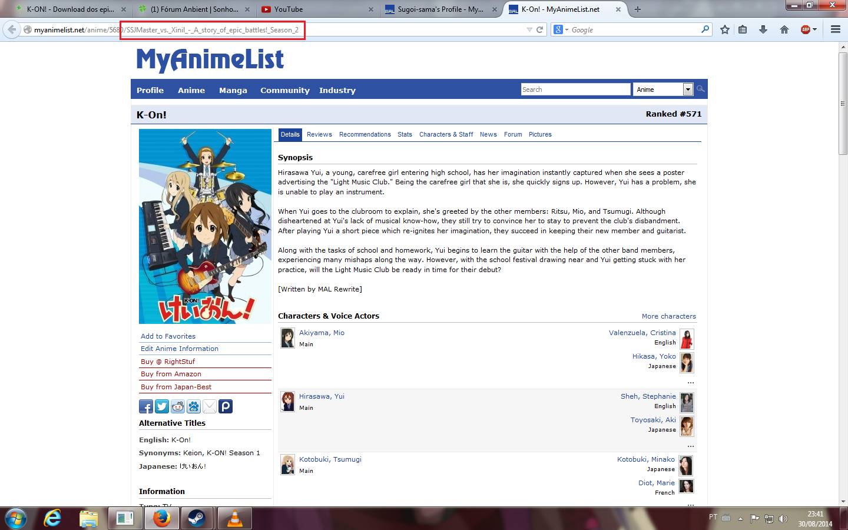The image size is (848, 530).
Task: View More characters for K-On!
Action: point(669,316)
